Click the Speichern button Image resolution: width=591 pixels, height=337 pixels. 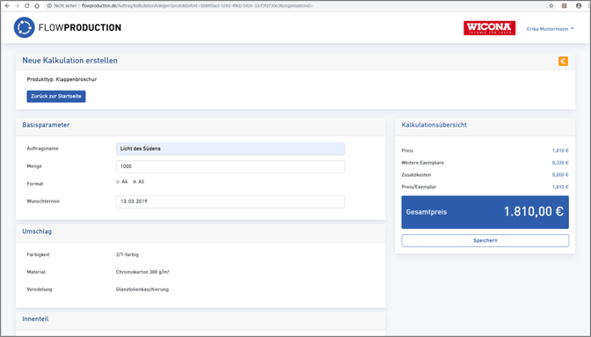tap(485, 240)
